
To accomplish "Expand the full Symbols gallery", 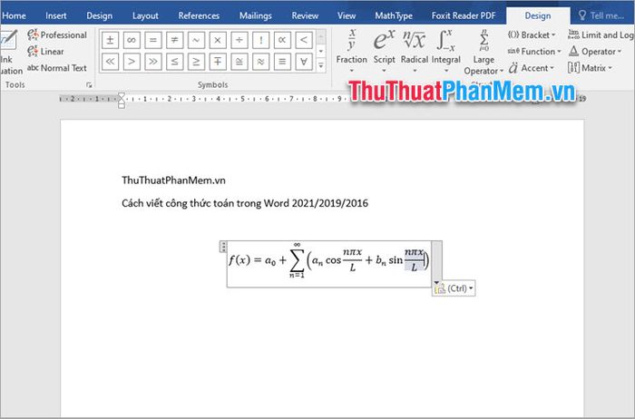I will [x=321, y=65].
